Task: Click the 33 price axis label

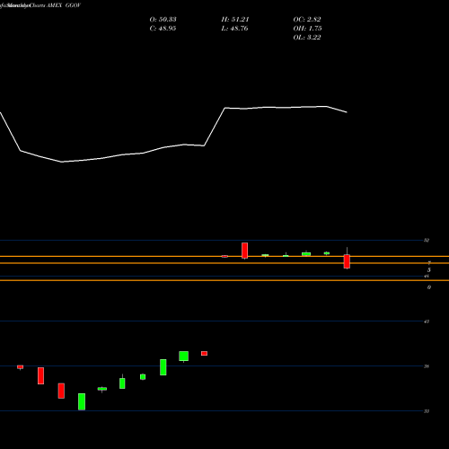Action: pos(427,411)
